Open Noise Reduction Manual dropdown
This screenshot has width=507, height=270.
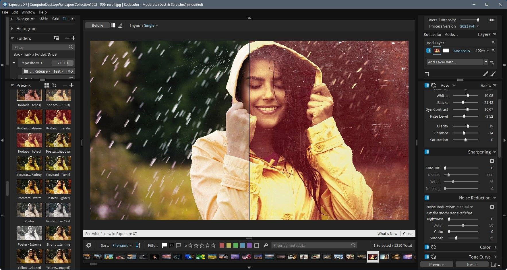coord(465,207)
